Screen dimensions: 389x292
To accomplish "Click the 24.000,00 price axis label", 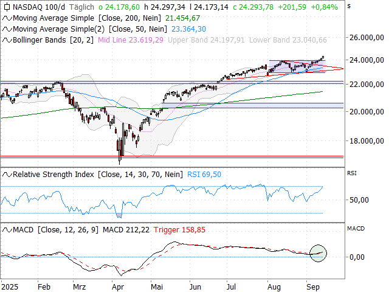I will tap(367, 60).
